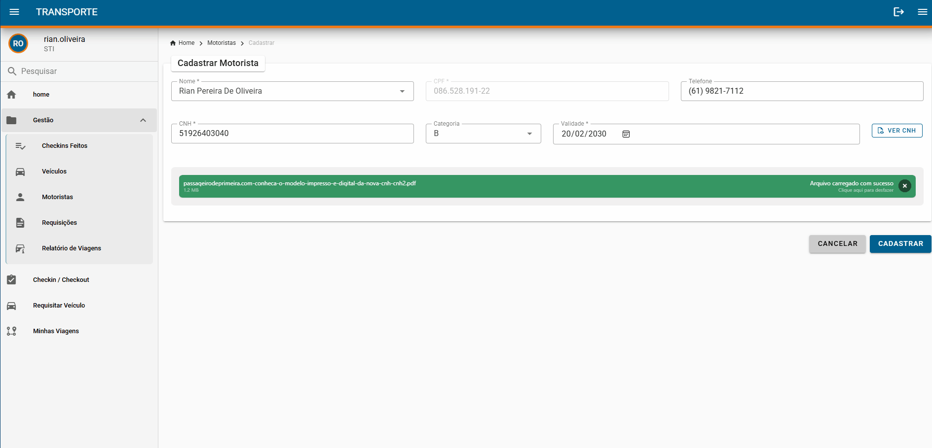
Task: Click the CNH number input field
Action: pyautogui.click(x=292, y=134)
